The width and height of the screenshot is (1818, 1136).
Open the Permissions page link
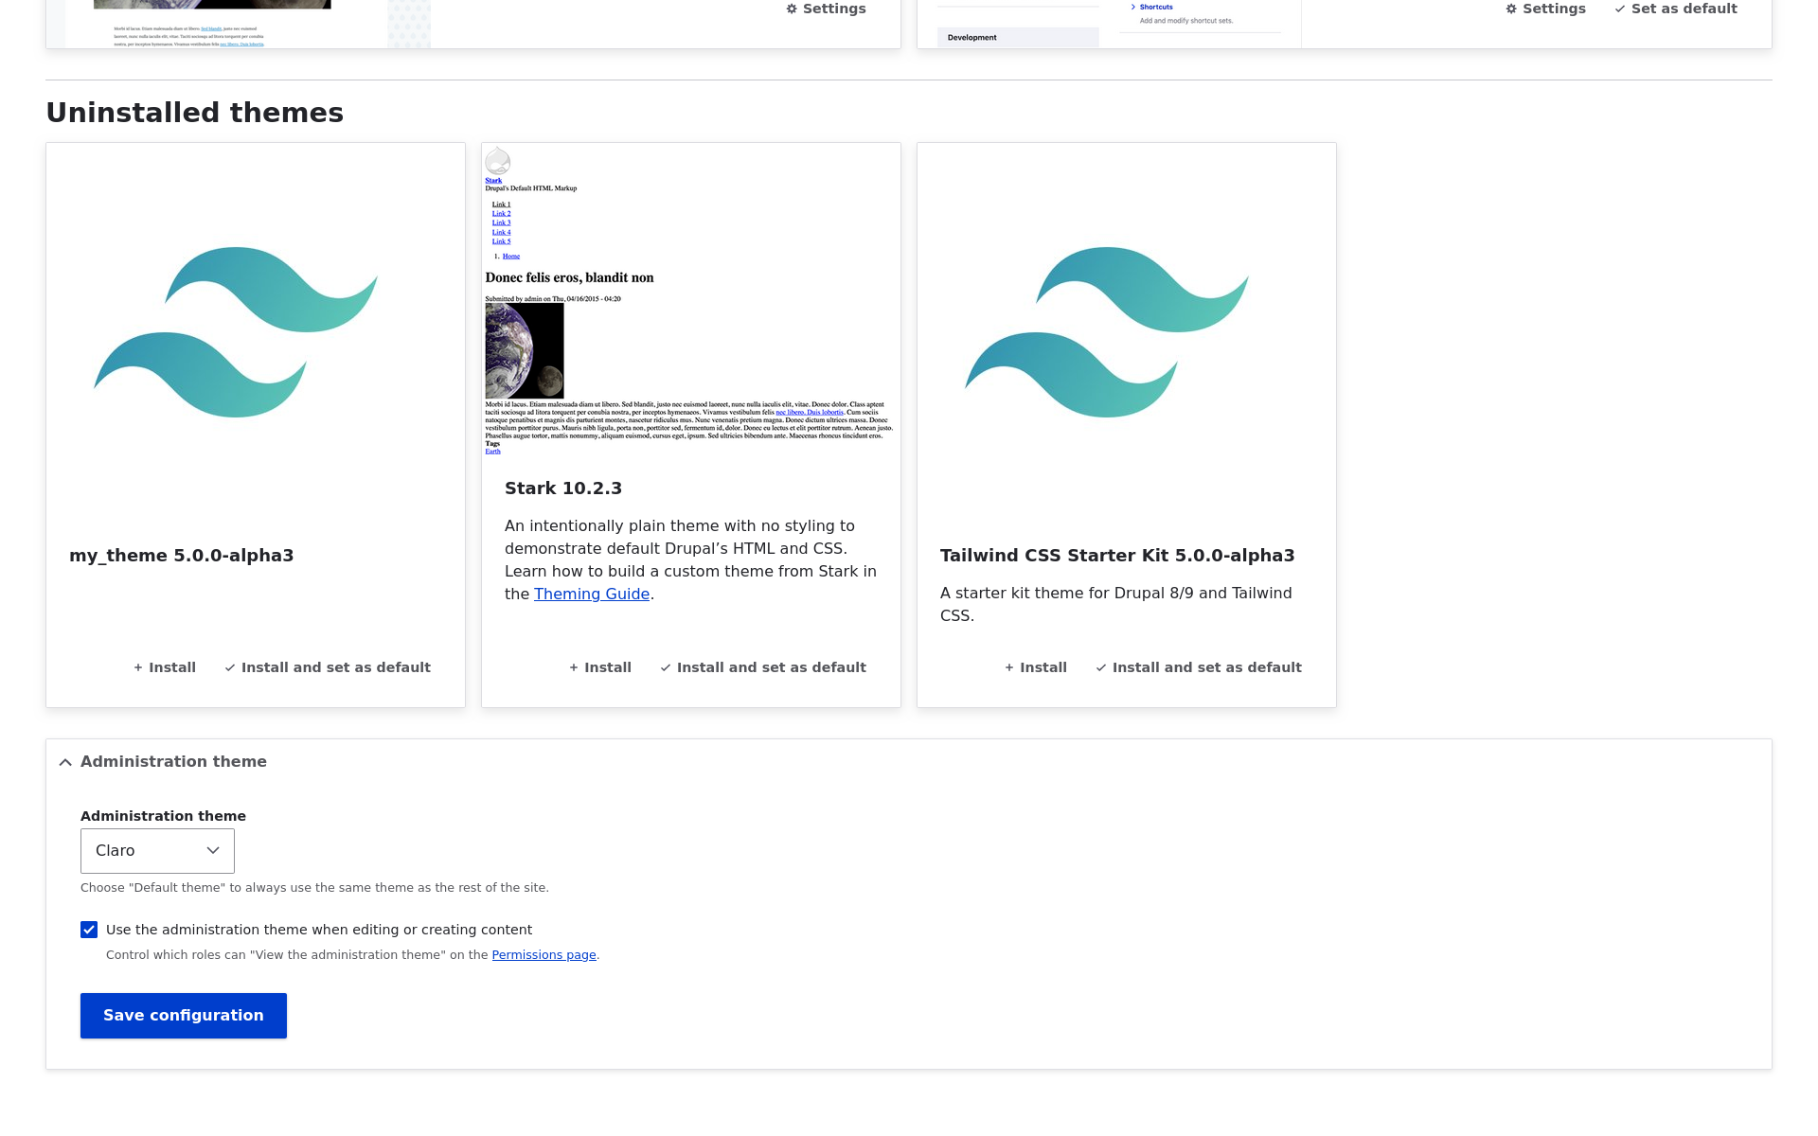click(x=544, y=955)
